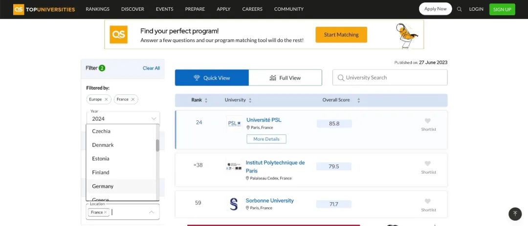Open the Université PSL link
The image size is (528, 226).
[264, 120]
